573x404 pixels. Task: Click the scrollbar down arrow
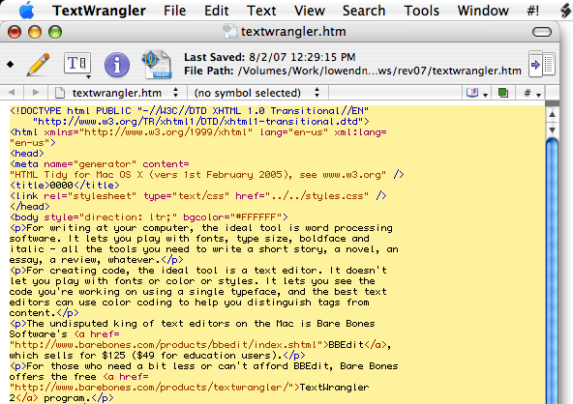click(552, 130)
